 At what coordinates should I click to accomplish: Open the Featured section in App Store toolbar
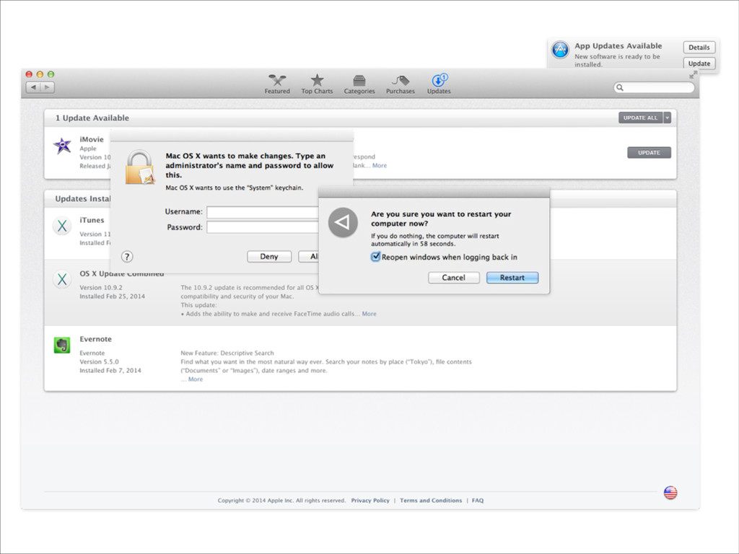click(x=277, y=84)
